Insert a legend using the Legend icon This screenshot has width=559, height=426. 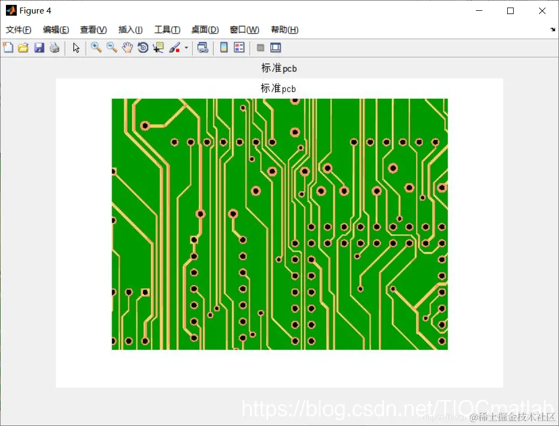(x=238, y=48)
